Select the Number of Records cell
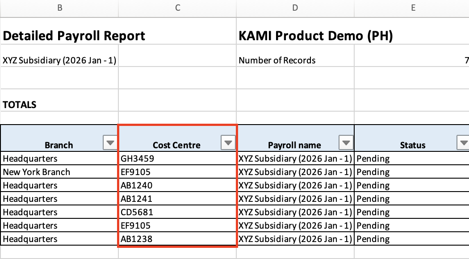This screenshot has height=259, width=469. (x=295, y=56)
